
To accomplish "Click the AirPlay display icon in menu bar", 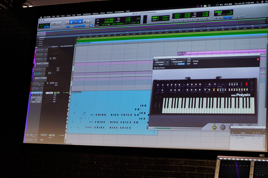I will 209,5.
